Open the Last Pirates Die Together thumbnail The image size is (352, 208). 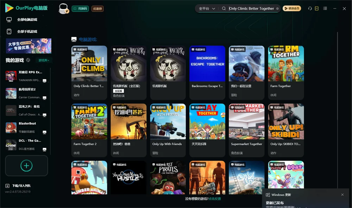168,177
